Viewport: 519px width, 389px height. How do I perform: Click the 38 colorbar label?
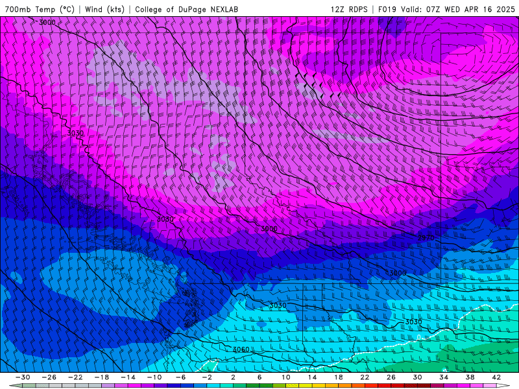470,377
